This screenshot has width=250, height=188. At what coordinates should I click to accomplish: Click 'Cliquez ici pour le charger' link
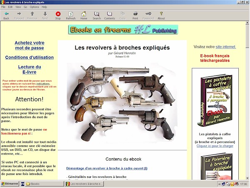215,146
